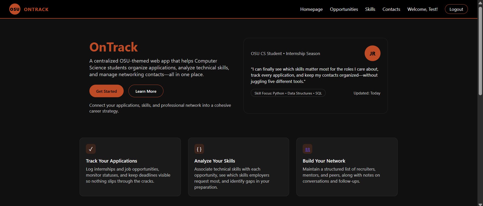Click the description starting "Log internships and job"
Image resolution: width=483 pixels, height=206 pixels.
pos(128,175)
